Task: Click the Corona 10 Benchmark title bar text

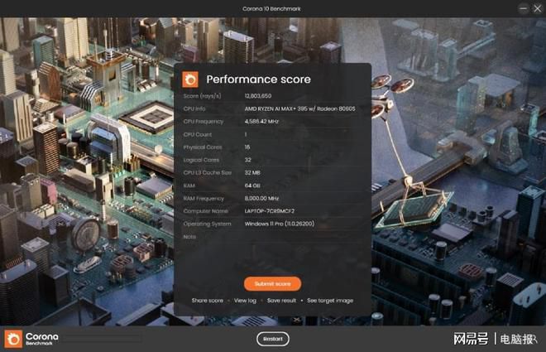Action: tap(271, 9)
